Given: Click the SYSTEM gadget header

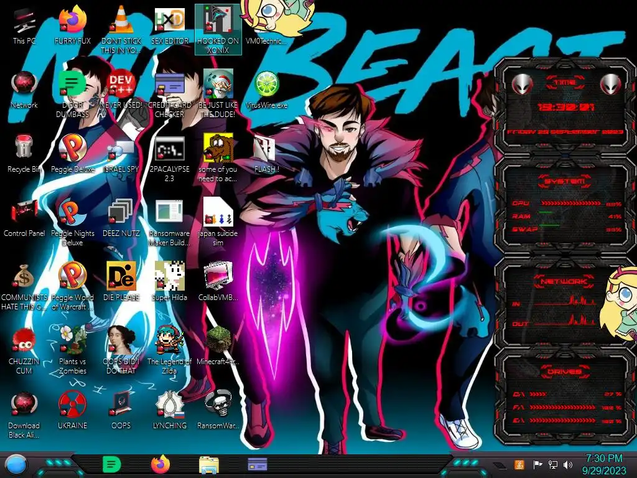Looking at the screenshot, I should pyautogui.click(x=565, y=181).
